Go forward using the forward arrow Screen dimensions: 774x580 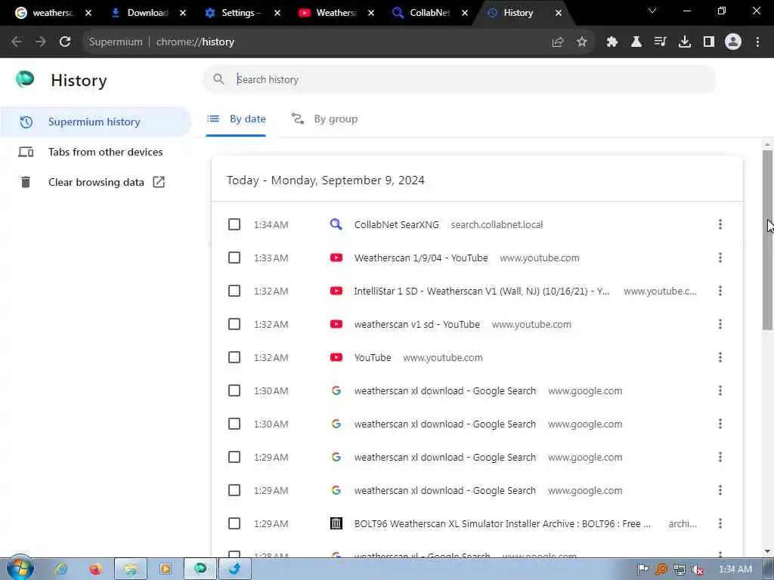coord(41,42)
